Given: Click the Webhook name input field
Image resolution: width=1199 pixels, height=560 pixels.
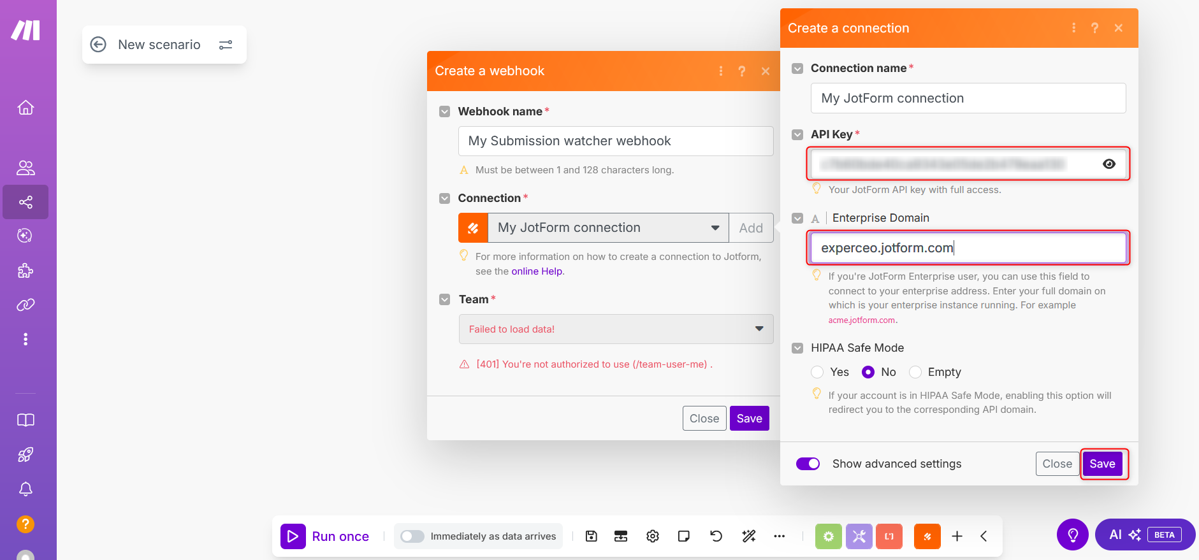Looking at the screenshot, I should pos(616,141).
